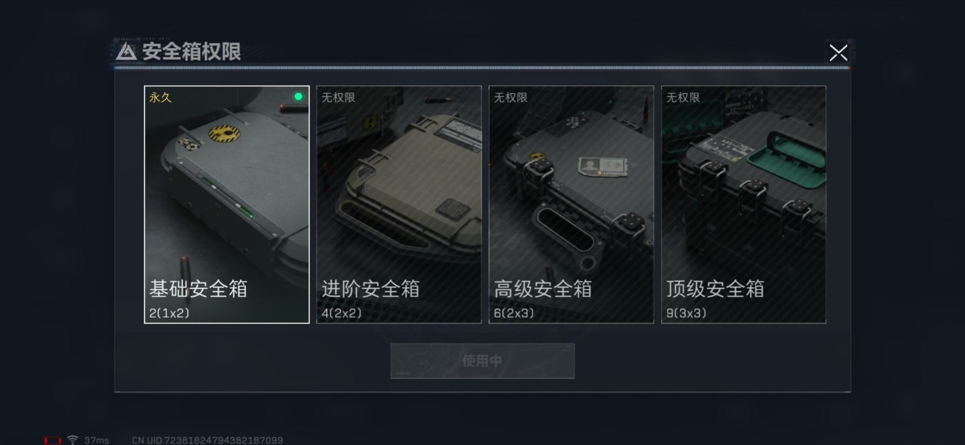
Task: Click the 4(2x2) capacity text
Action: tap(342, 313)
